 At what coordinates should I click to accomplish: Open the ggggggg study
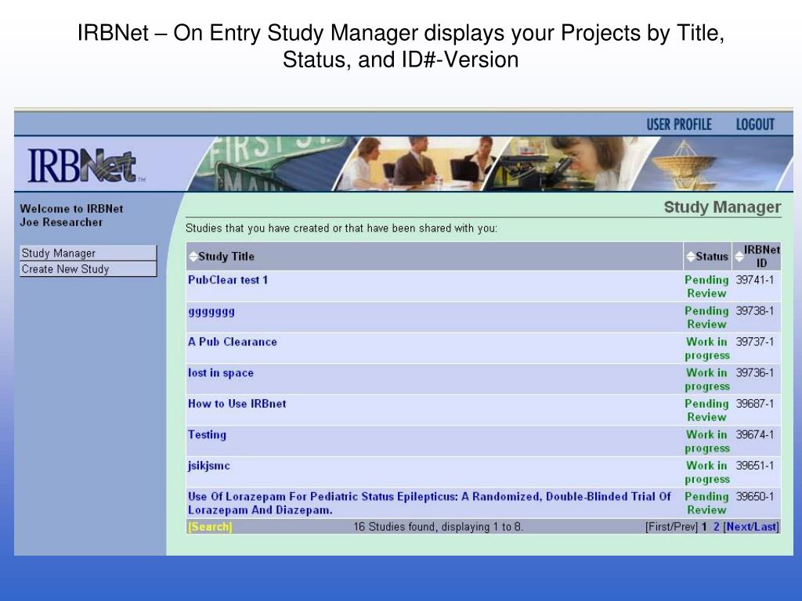[x=211, y=311]
